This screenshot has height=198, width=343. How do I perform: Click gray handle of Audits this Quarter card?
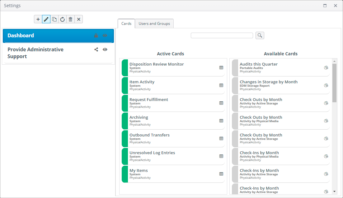[235, 68]
